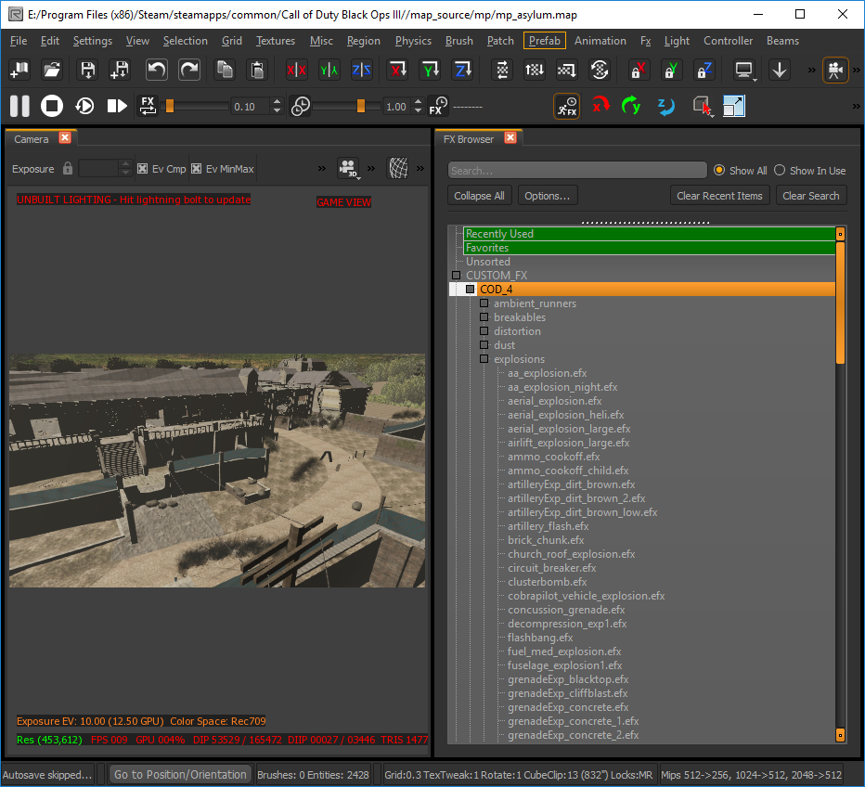Image resolution: width=865 pixels, height=787 pixels.
Task: Open a map file with folder icon
Action: (x=52, y=70)
